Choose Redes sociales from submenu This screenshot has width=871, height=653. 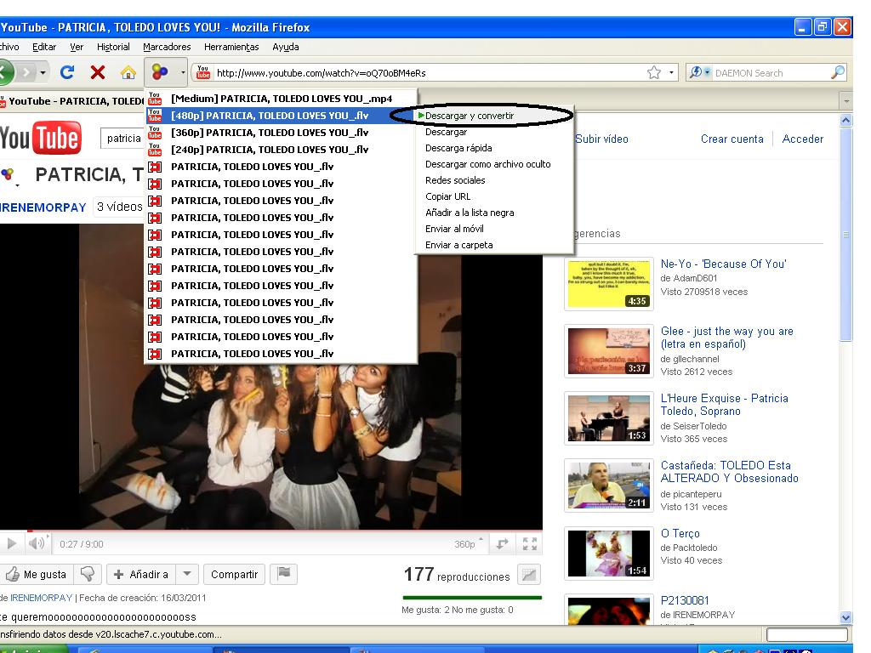[455, 180]
